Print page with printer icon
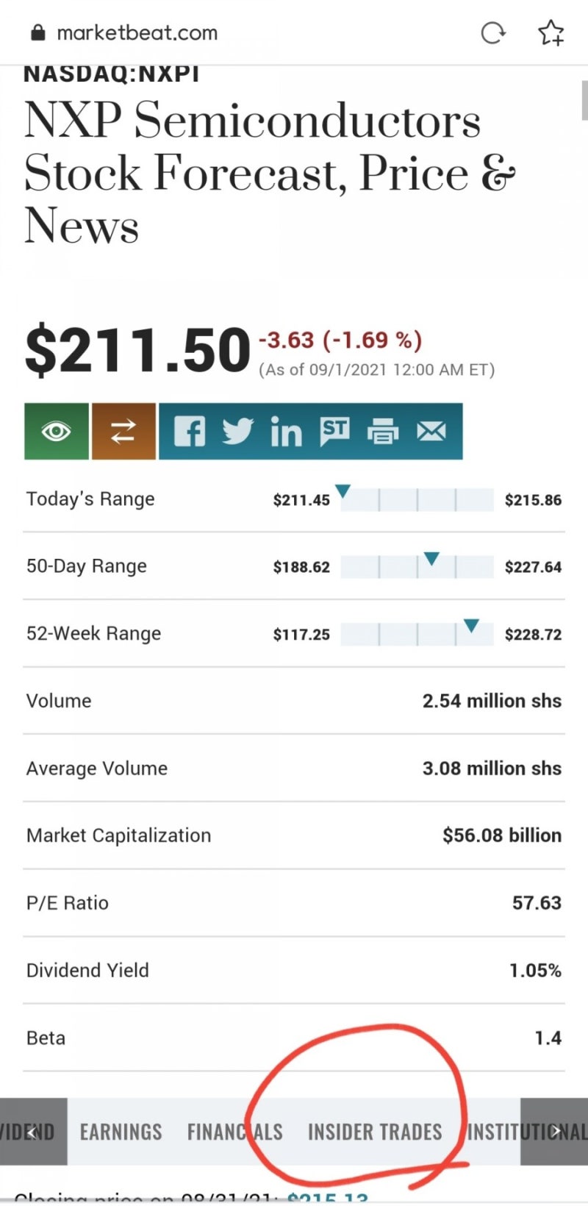 383,432
